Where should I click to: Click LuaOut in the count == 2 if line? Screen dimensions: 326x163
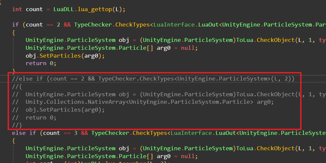[208, 25]
